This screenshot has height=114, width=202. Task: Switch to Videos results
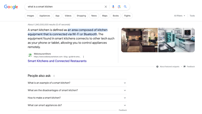pyautogui.click(x=68, y=16)
